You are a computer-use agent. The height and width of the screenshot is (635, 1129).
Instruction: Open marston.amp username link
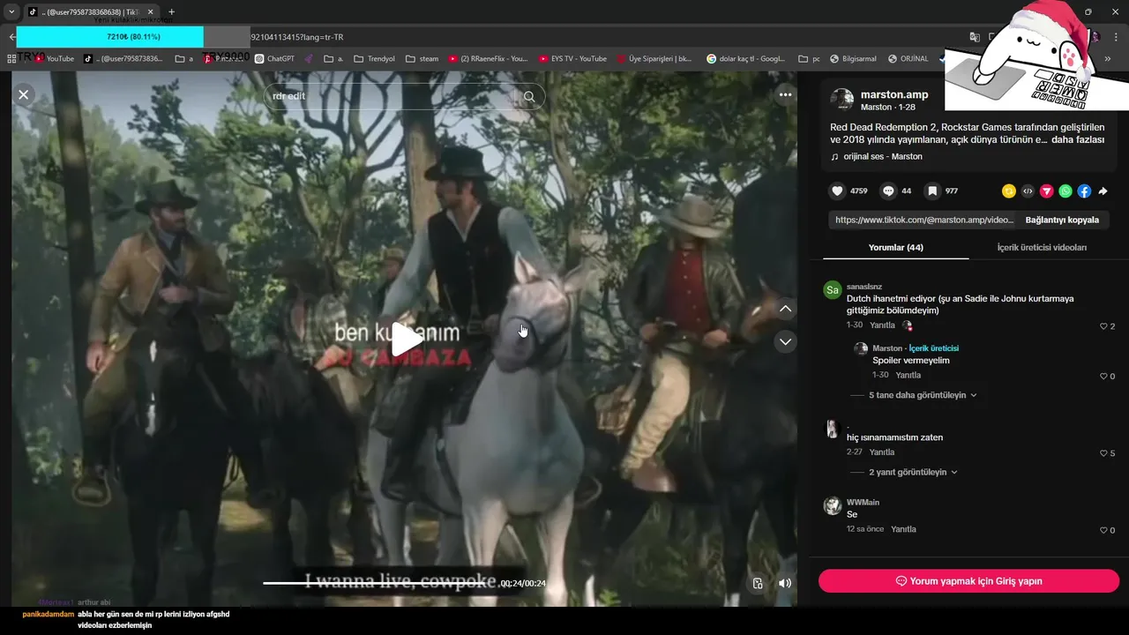click(x=894, y=94)
